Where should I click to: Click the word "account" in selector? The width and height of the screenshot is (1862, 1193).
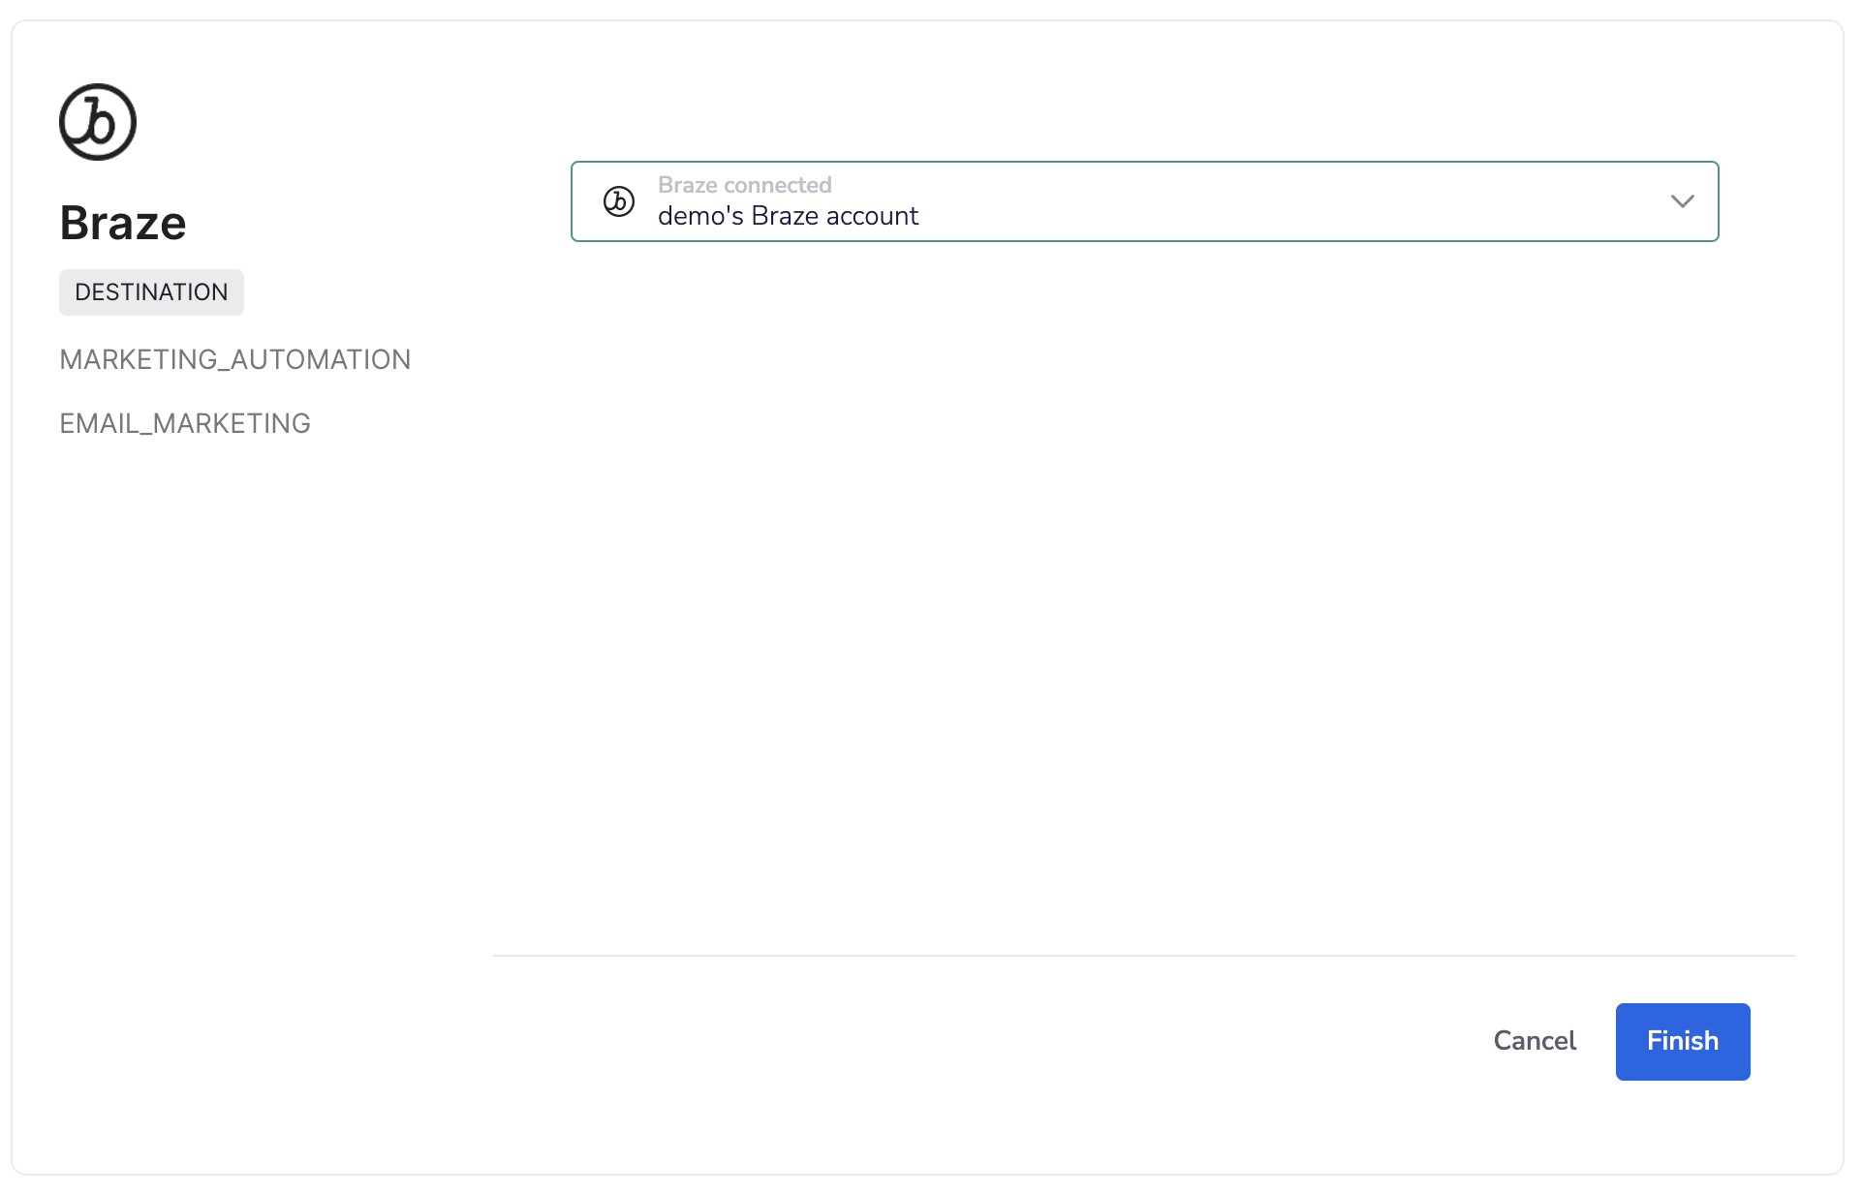(872, 216)
